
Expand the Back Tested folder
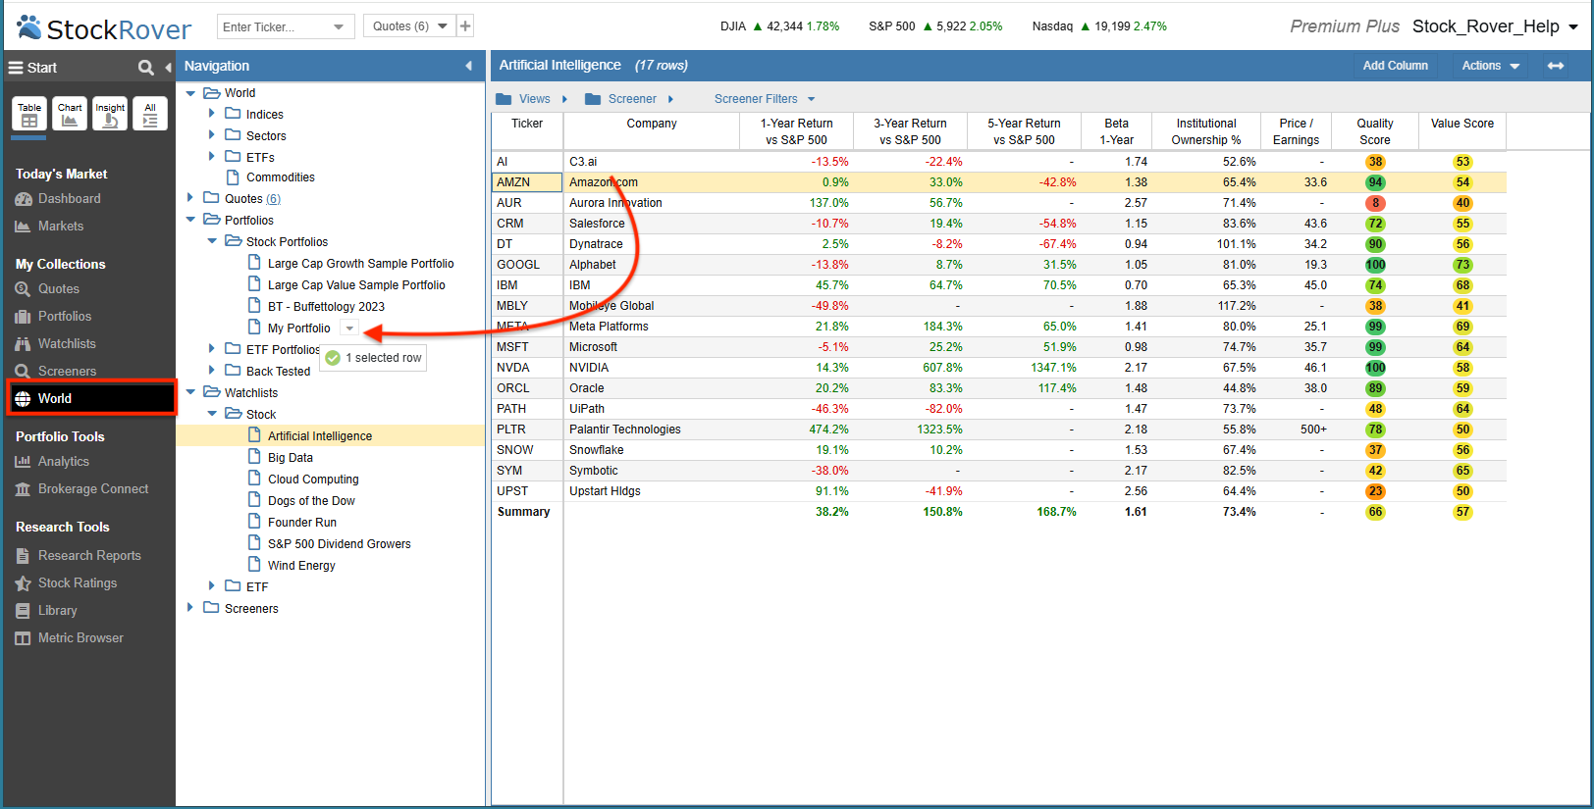pos(212,371)
